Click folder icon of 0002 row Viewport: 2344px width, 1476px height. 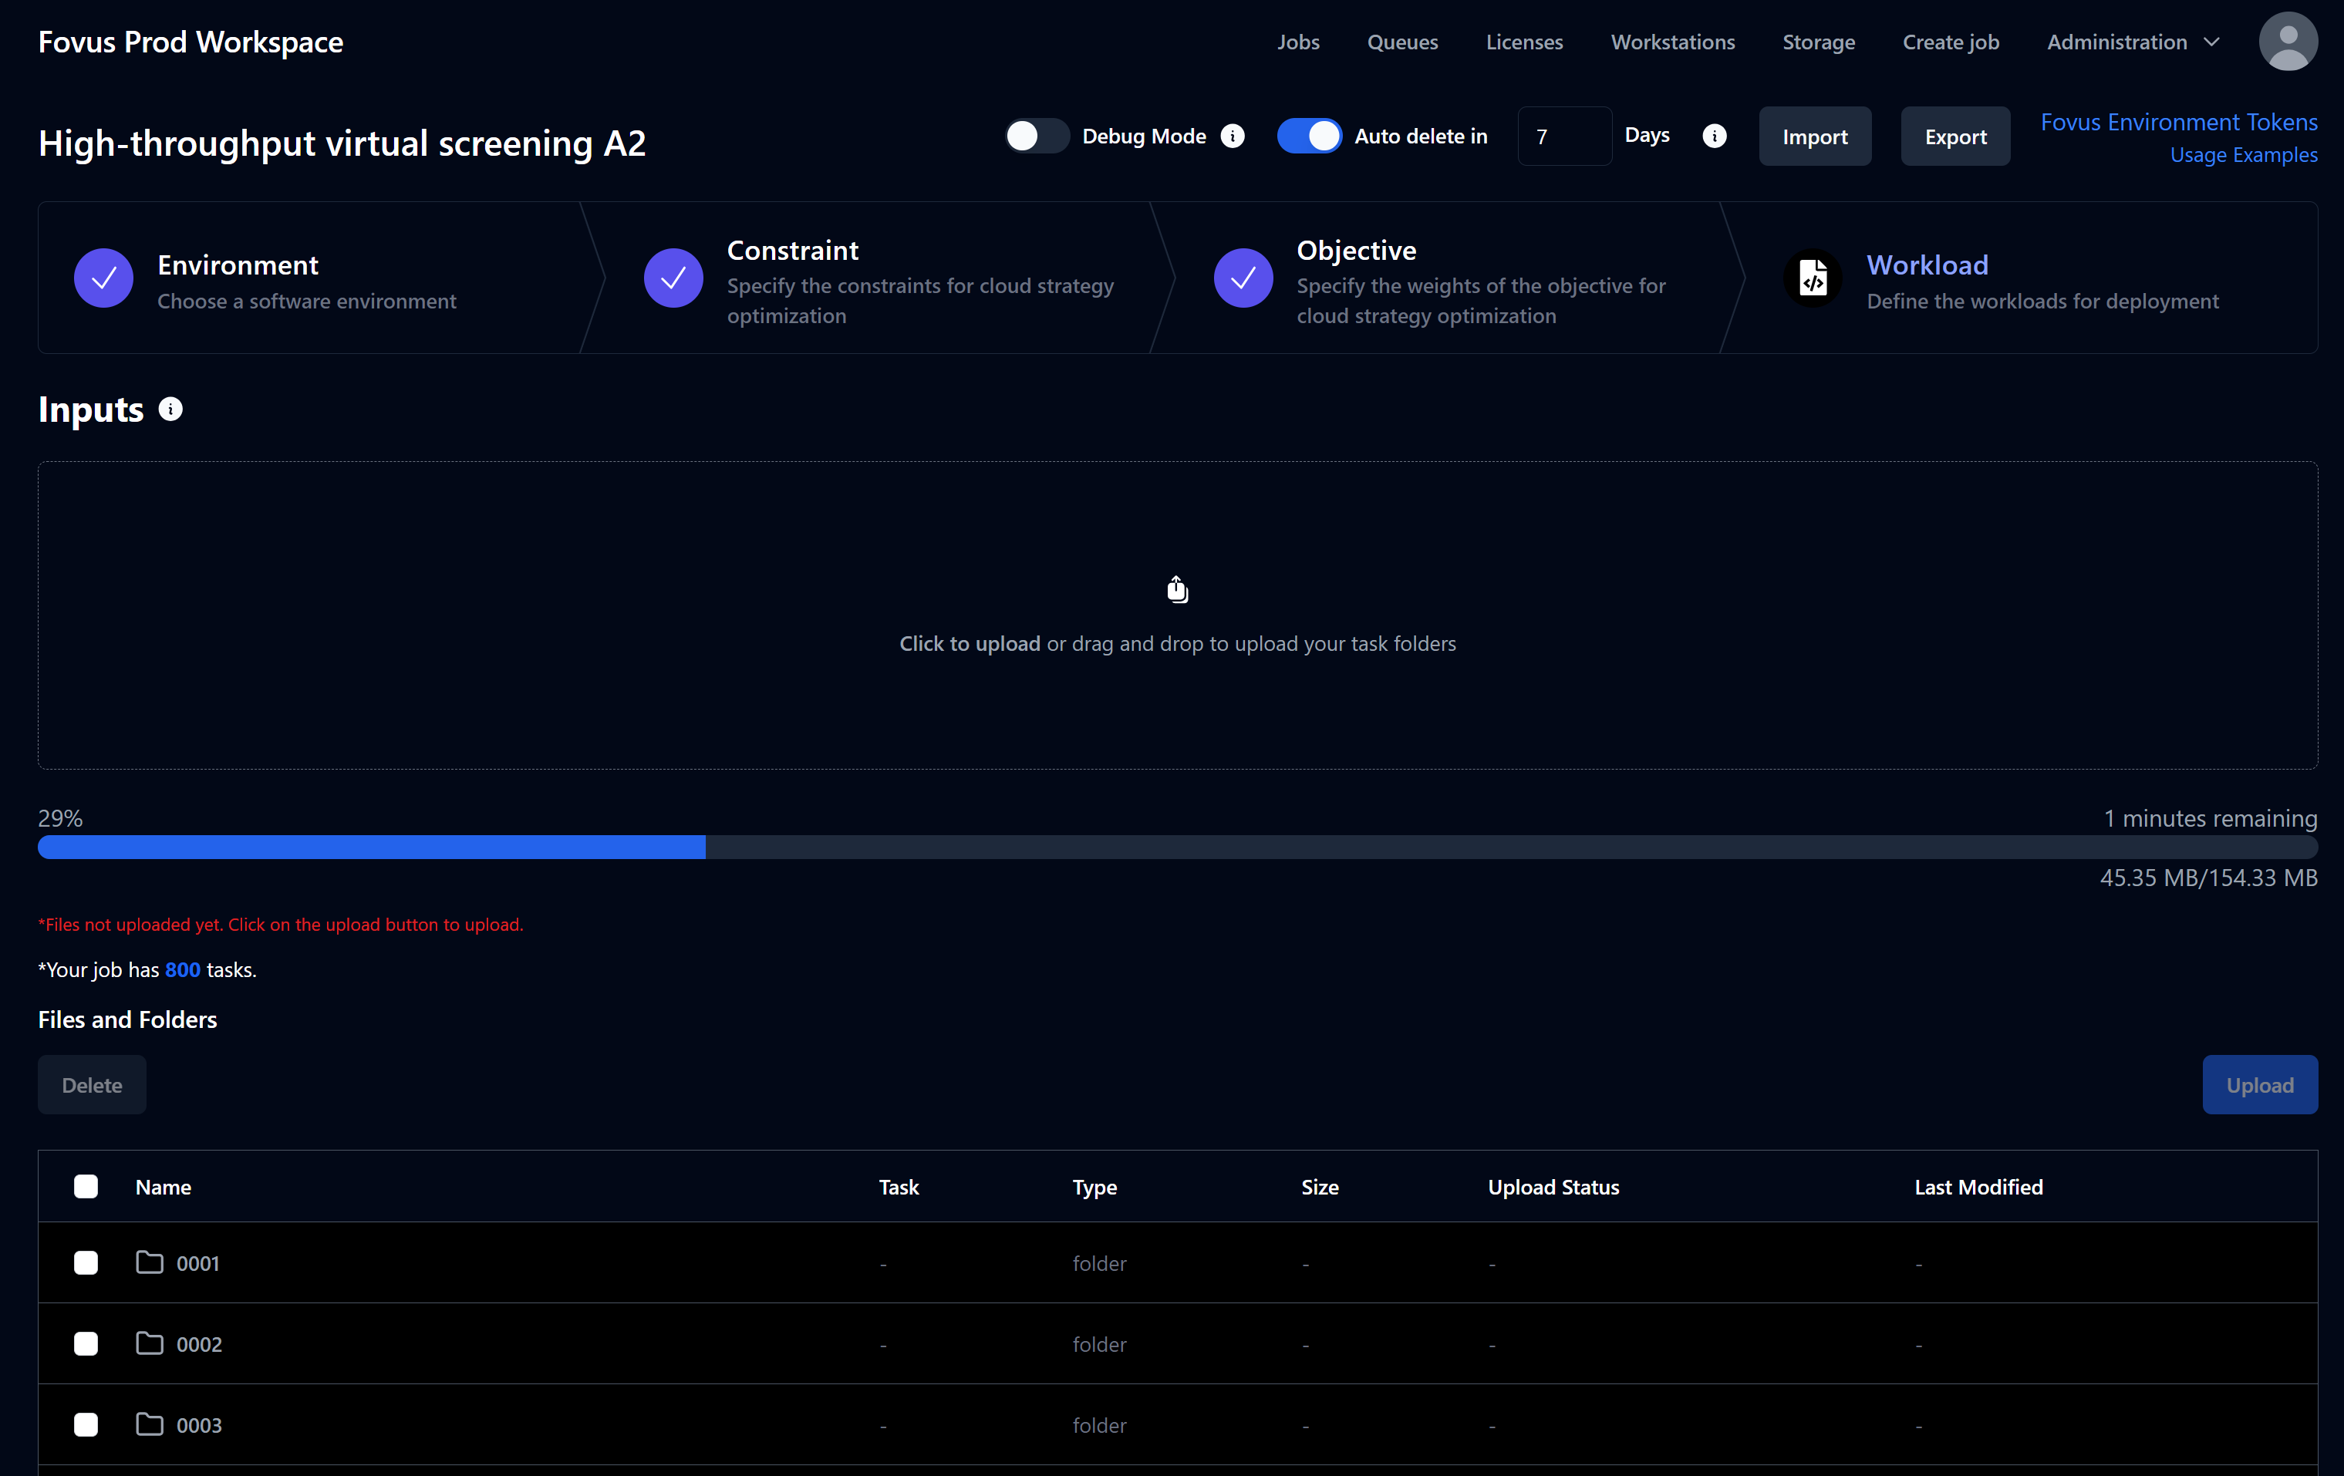[149, 1343]
